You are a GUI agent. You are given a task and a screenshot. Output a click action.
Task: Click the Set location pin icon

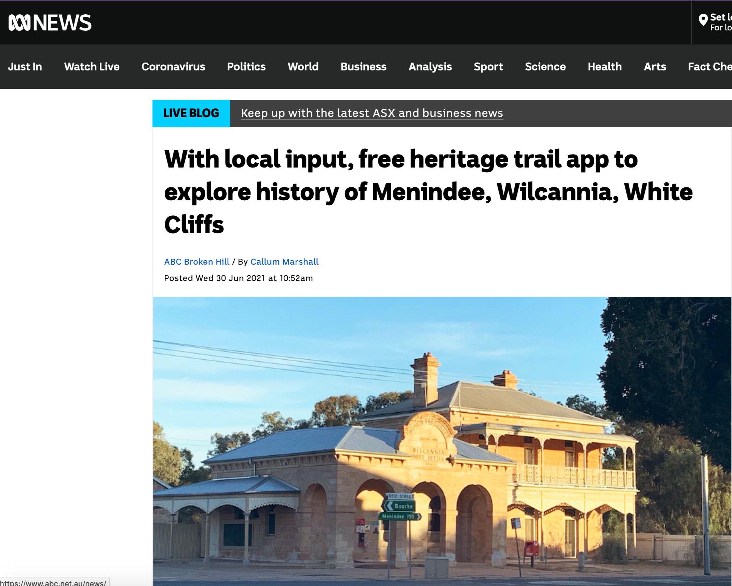703,20
